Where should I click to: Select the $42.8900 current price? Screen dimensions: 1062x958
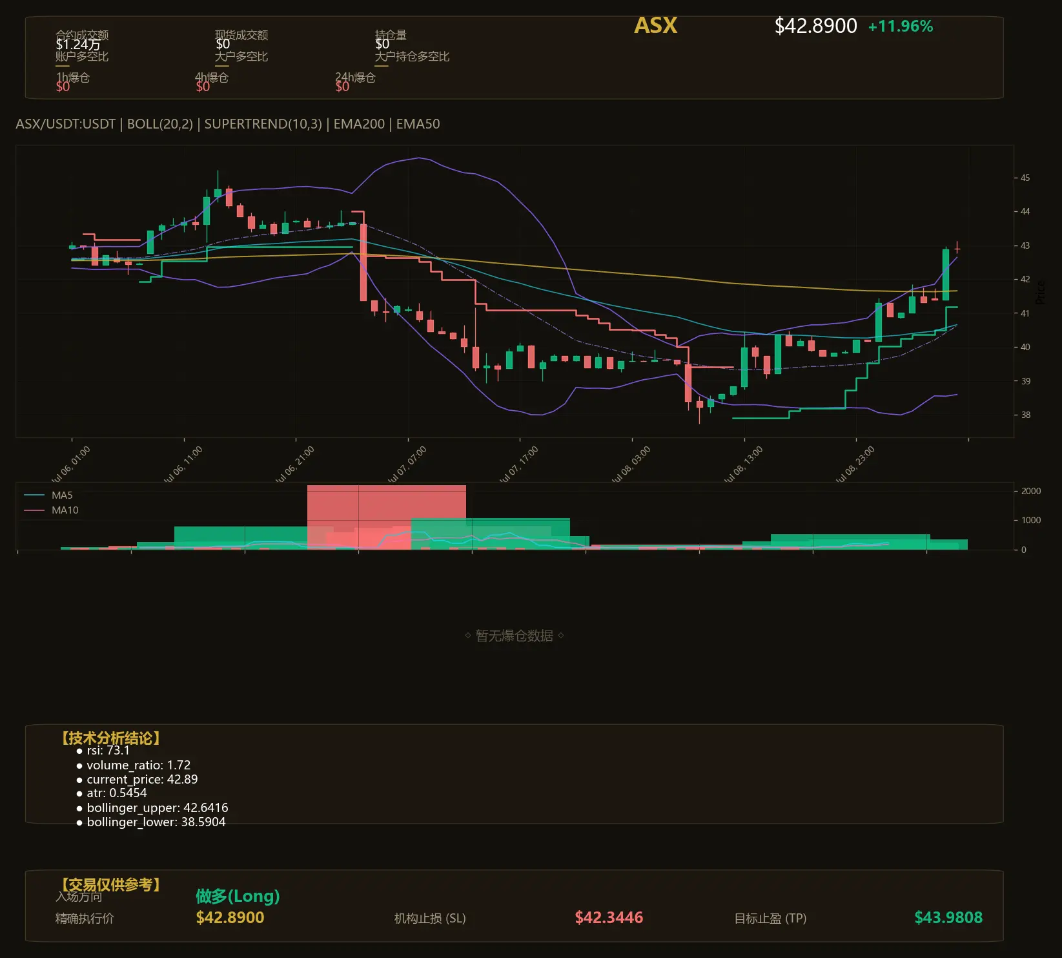[815, 26]
